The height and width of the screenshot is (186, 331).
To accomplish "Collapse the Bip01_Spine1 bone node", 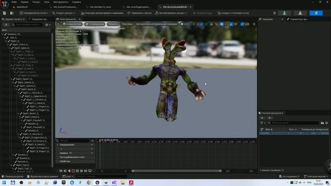I will pos(11,79).
